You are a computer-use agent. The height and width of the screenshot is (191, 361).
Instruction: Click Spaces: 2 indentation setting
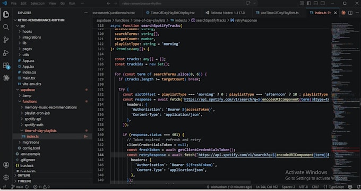[x=288, y=187]
